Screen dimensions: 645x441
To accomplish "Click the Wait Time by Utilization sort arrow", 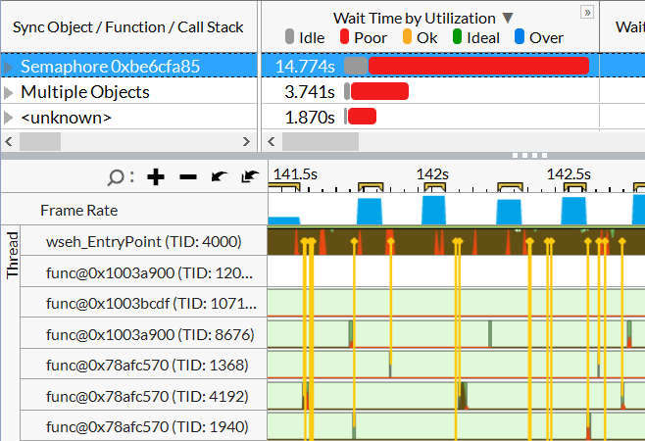I will coord(508,18).
